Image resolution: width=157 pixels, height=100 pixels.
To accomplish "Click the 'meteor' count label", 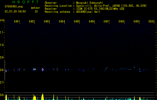I will [35, 8].
